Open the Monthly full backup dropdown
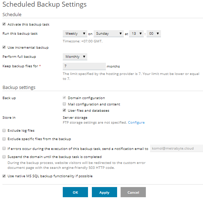203x200 pixels. pyautogui.click(x=75, y=57)
